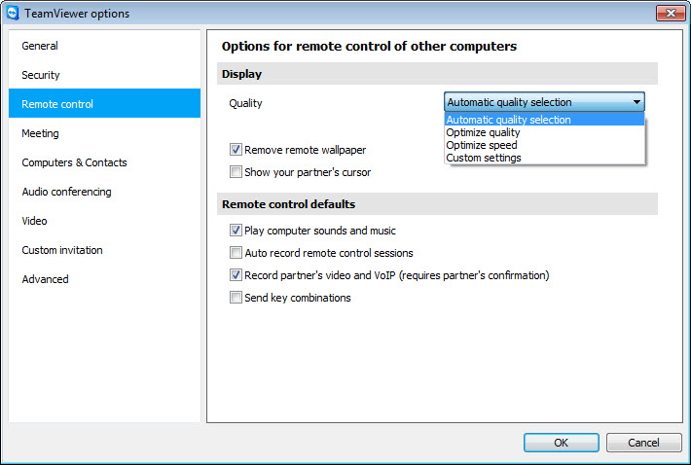This screenshot has width=691, height=465.
Task: Collapse the Quality dropdown arrow
Action: (636, 102)
